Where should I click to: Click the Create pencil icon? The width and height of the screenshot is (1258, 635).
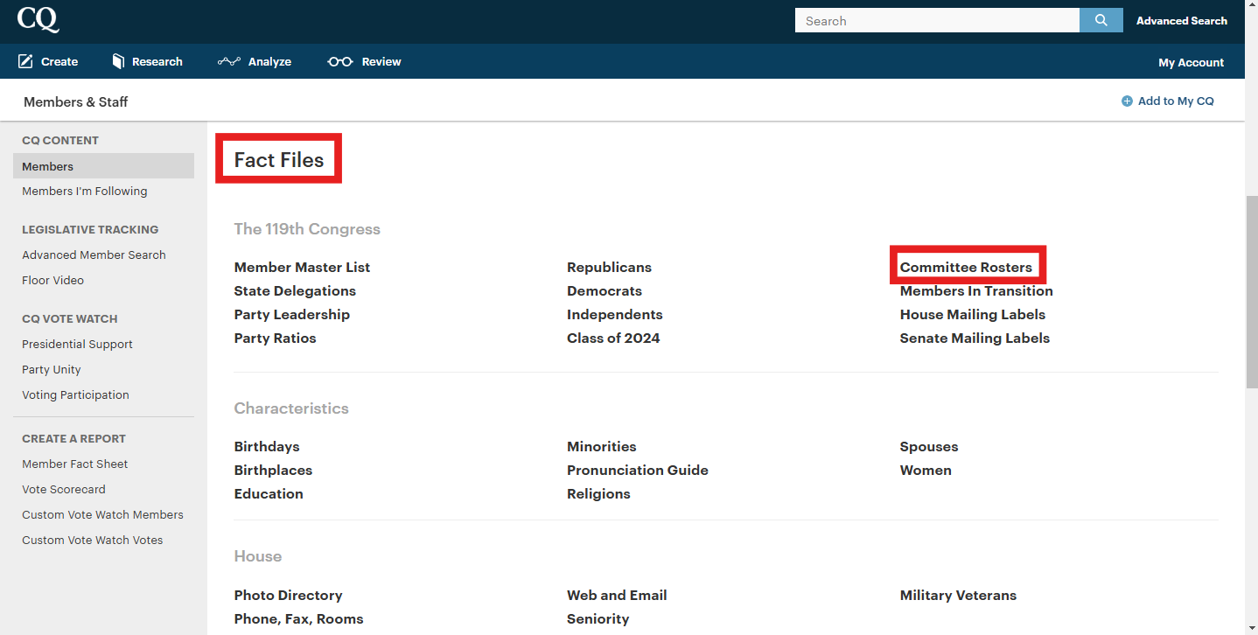(x=25, y=61)
